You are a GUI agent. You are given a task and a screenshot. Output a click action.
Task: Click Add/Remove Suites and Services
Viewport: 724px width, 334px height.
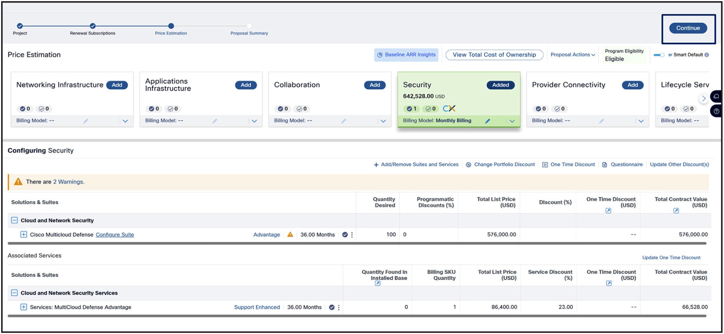point(416,164)
